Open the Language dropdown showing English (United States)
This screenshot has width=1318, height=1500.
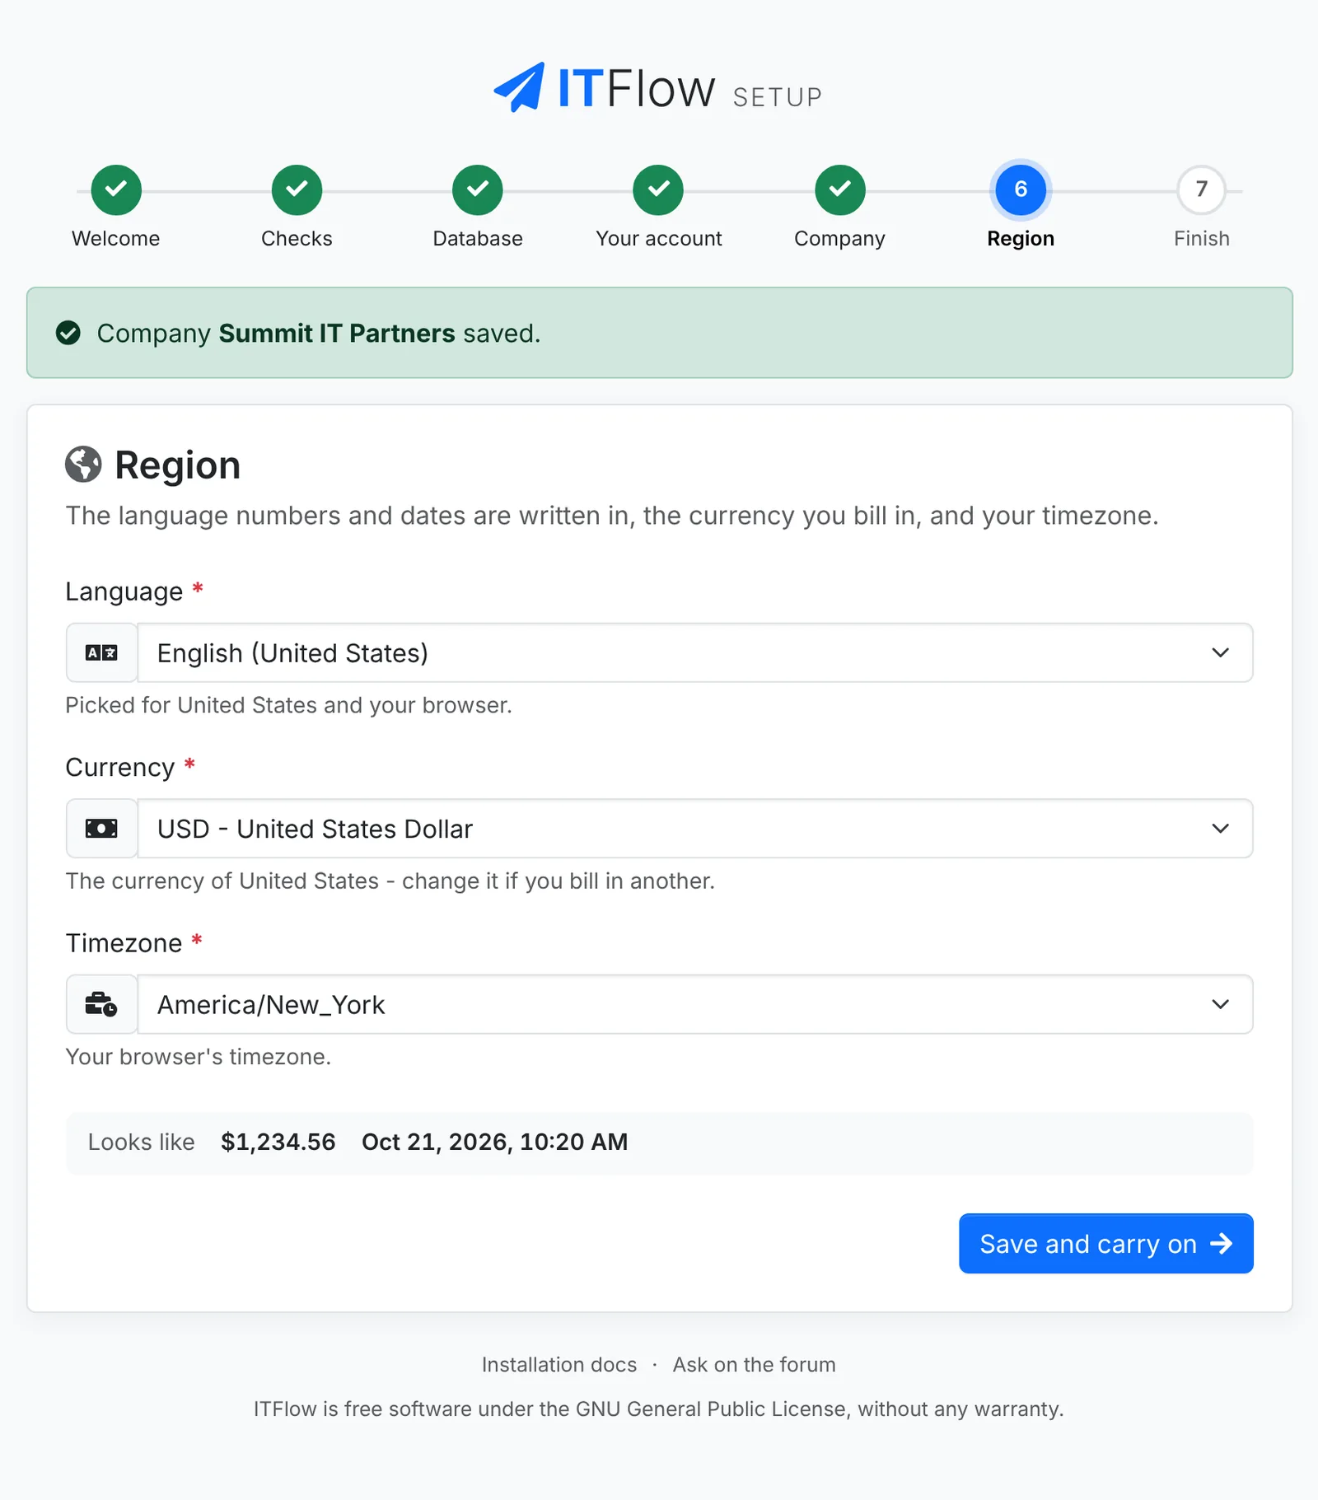tap(695, 652)
